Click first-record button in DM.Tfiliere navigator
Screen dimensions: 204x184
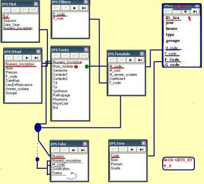point(57,8)
